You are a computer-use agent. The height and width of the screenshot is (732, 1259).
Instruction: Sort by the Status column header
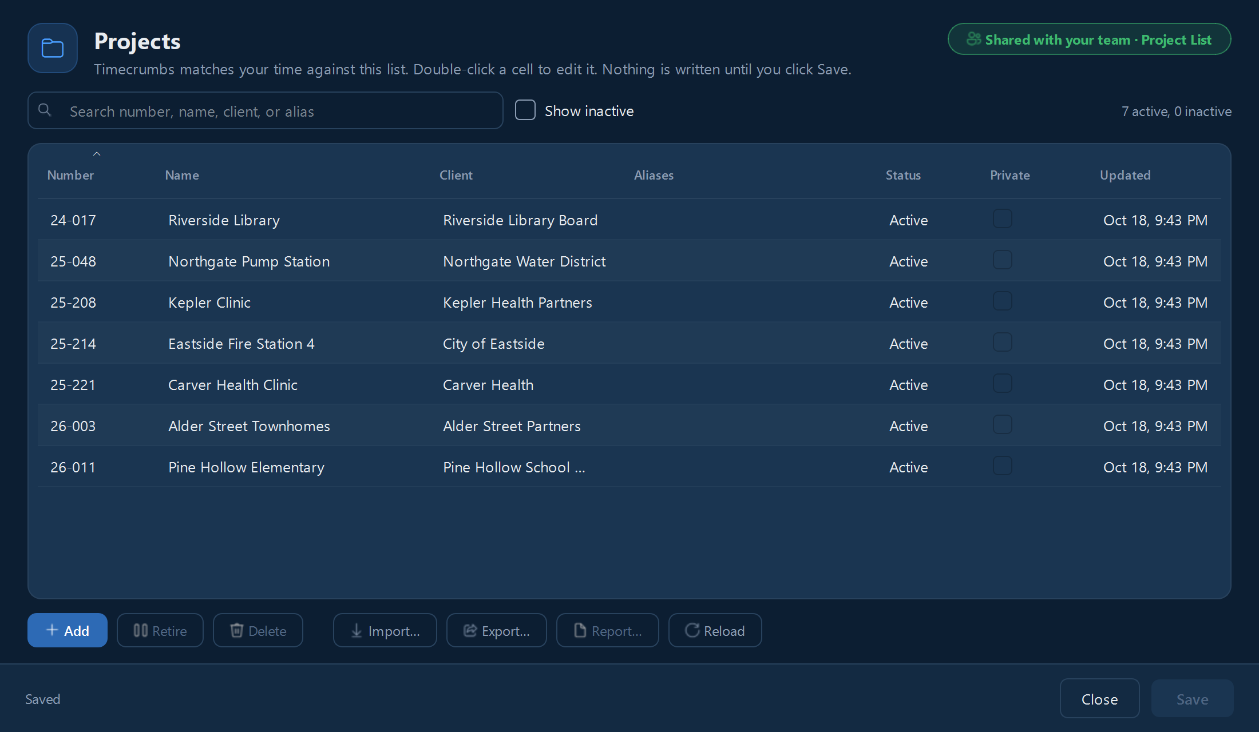coord(903,175)
